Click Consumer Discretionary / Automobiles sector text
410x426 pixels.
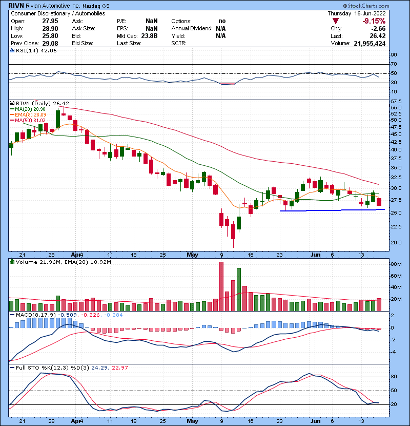tap(58, 13)
